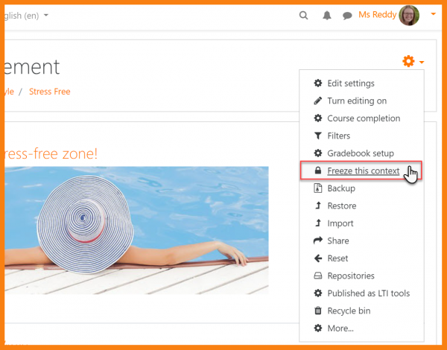Click the lock icon beside Freeze this context
Image resolution: width=447 pixels, height=350 pixels.
318,171
